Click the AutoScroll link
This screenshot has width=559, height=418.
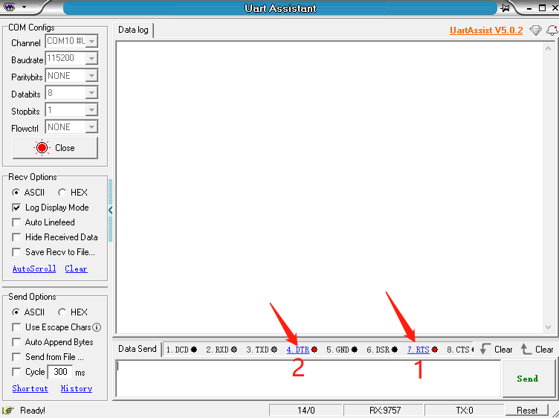[x=34, y=269]
